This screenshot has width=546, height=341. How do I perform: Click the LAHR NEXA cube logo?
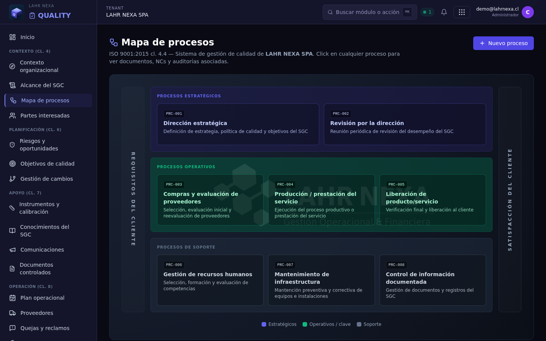17,12
